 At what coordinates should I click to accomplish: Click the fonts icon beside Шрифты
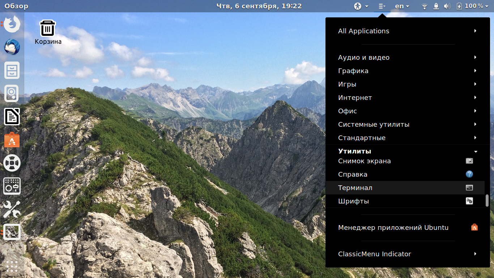[469, 201]
